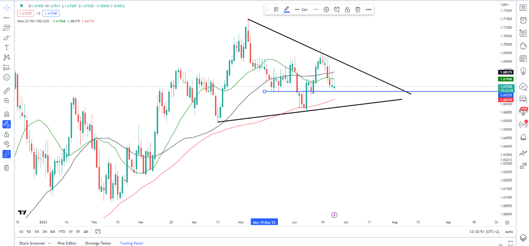Open the Calendar icon in right sidebar
Image resolution: width=529 pixels, height=246 pixels.
pos(523,58)
